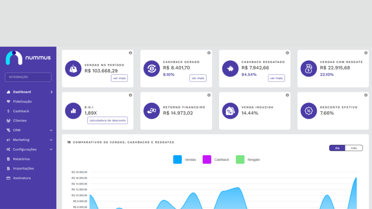This screenshot has width=372, height=209.
Task: Click info icon on Desconto Efetivo card
Action: coord(366,95)
